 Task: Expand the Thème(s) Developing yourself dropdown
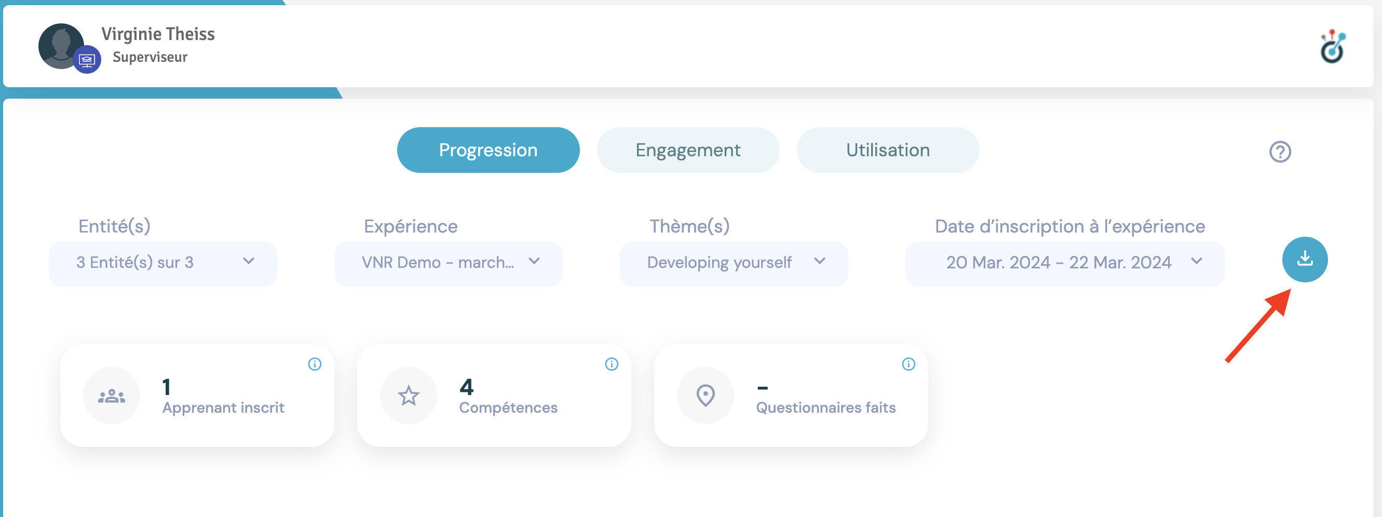(734, 263)
